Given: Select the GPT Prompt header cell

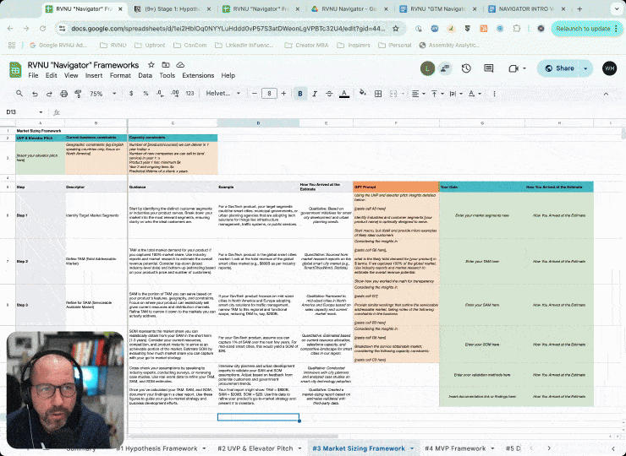Looking at the screenshot, I should click(396, 187).
